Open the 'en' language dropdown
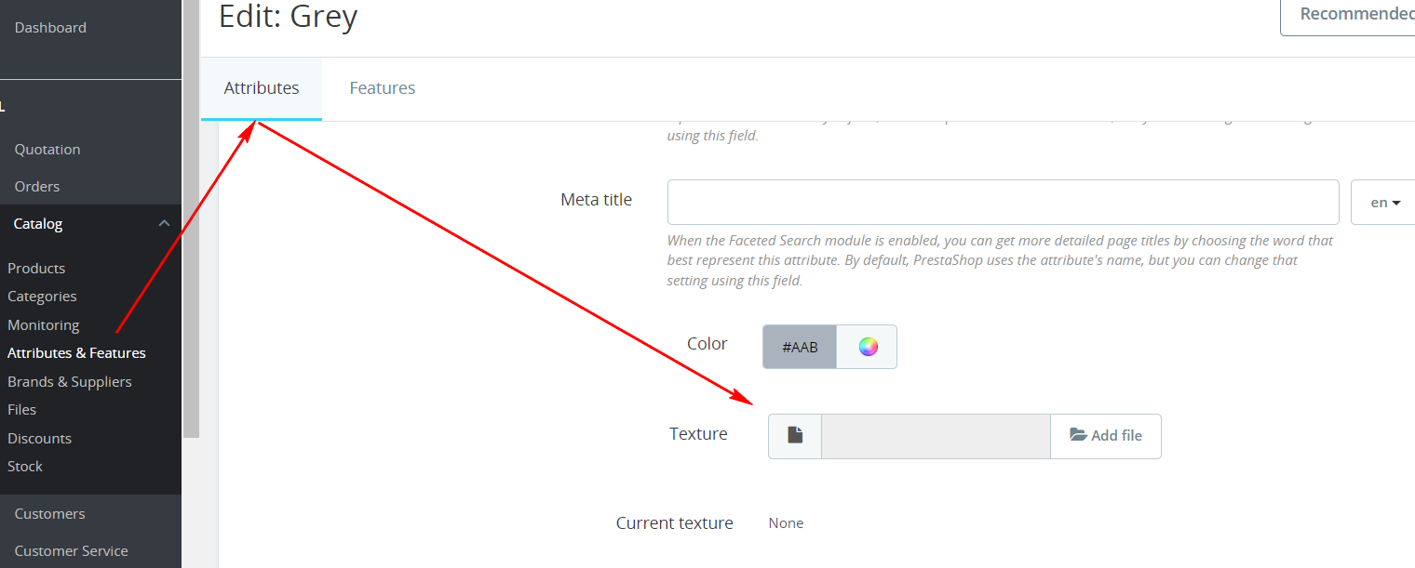1415x568 pixels. tap(1385, 203)
